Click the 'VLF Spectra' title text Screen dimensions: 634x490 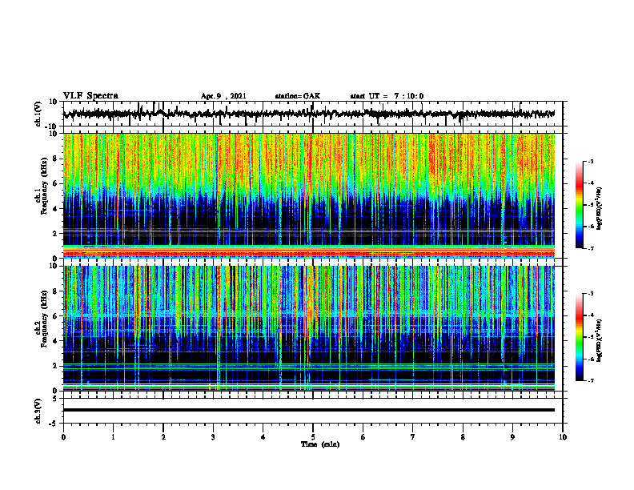coord(90,96)
